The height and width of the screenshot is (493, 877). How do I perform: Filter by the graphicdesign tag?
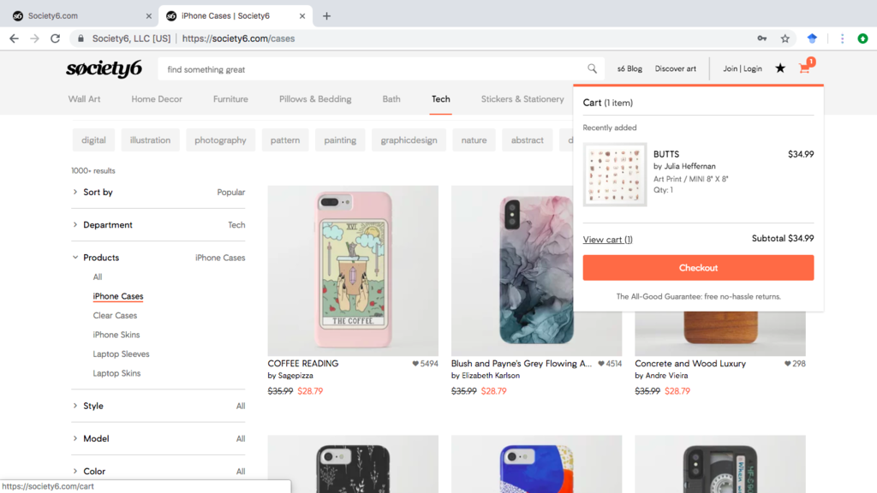pos(409,140)
